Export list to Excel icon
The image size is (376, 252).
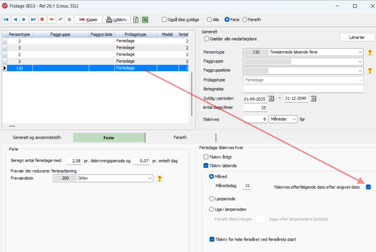pyautogui.click(x=145, y=20)
